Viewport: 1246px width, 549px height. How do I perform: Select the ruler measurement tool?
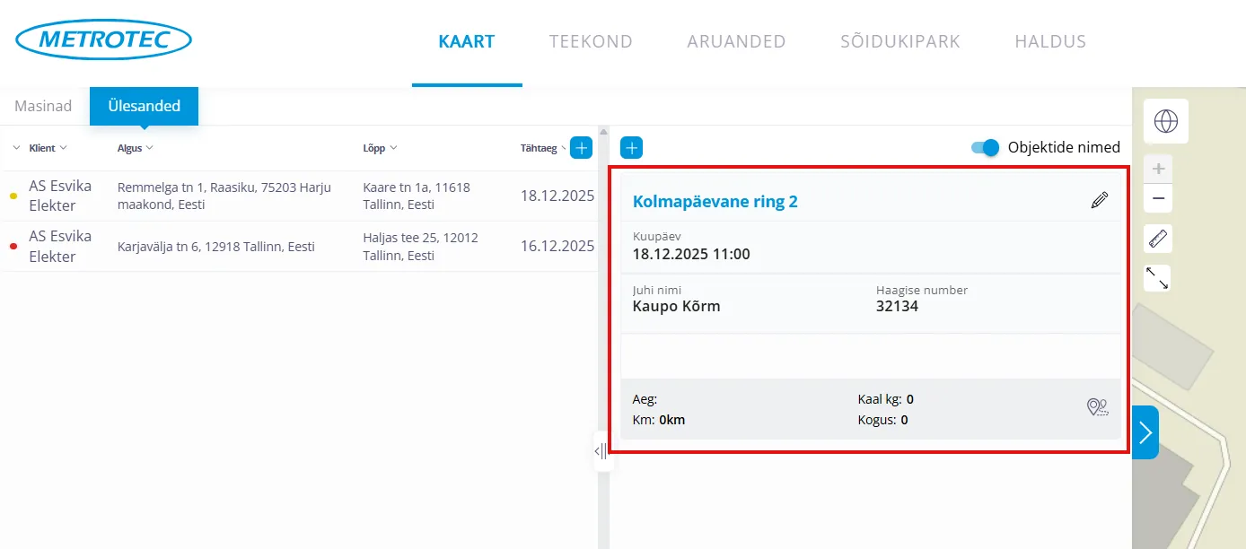click(1158, 240)
